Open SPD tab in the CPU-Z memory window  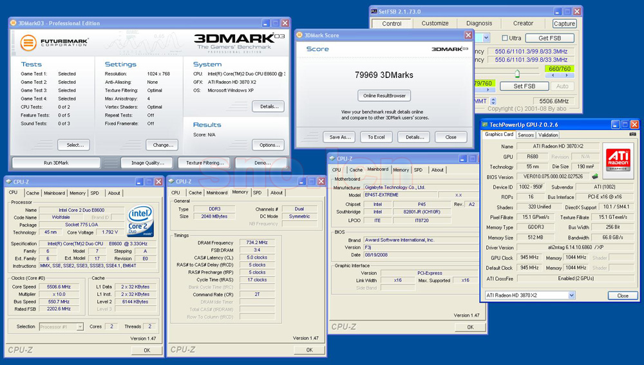[x=257, y=192]
